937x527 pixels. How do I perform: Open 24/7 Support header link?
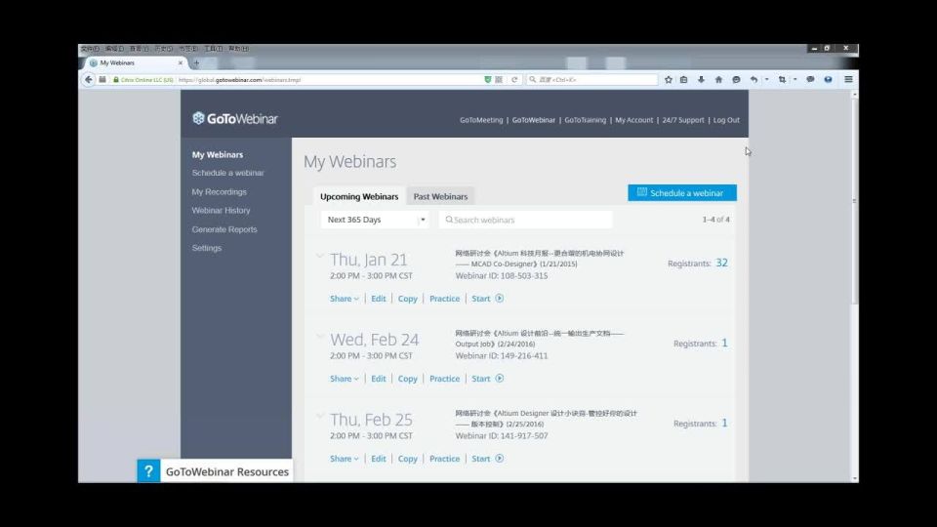(x=683, y=120)
